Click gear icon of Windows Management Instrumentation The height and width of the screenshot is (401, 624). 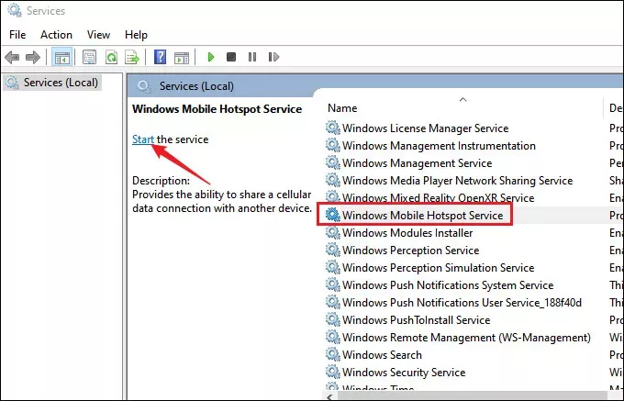(x=333, y=145)
